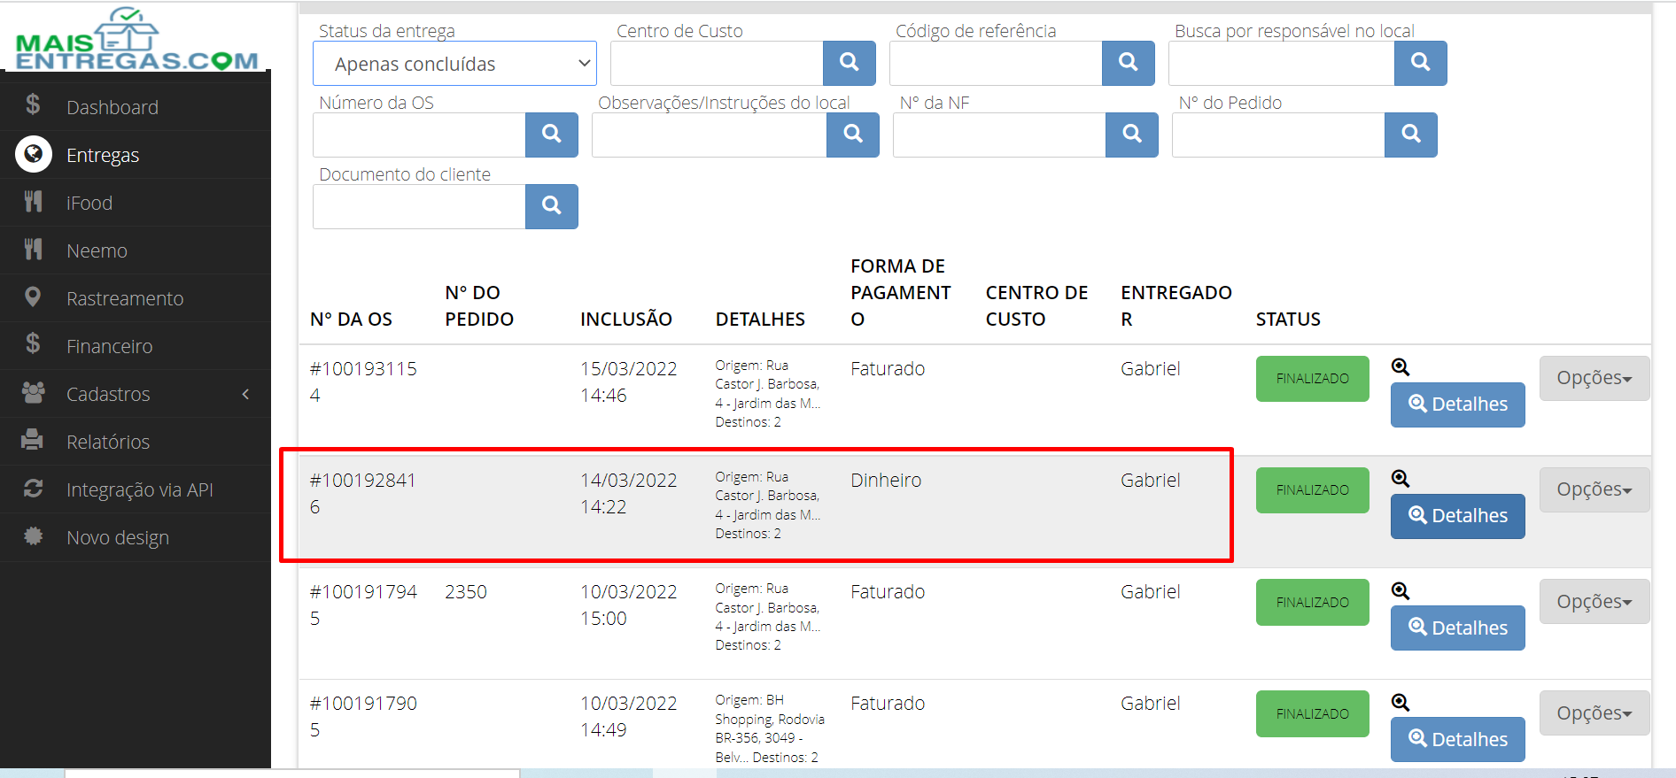Focus the Nº da NF input field
Screen dimensions: 1676x778
[x=999, y=135]
